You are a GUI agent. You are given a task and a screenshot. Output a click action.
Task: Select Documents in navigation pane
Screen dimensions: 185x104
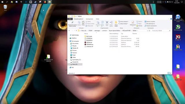[x=75, y=44]
